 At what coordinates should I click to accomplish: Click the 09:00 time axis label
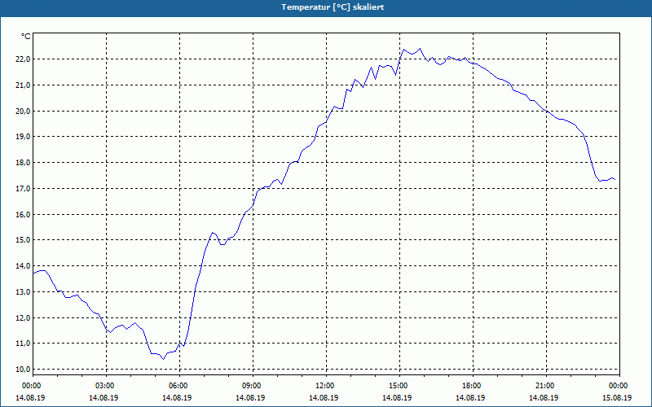(x=251, y=386)
